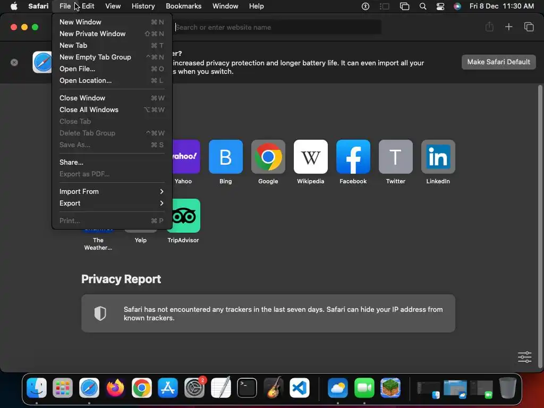This screenshot has width=544, height=408.
Task: Open the Apple menu
Action: 14,6
